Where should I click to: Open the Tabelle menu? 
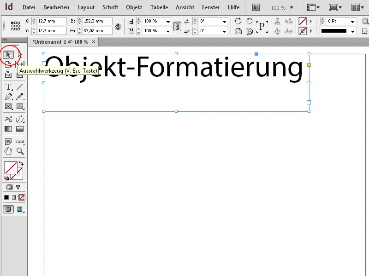[x=159, y=7]
